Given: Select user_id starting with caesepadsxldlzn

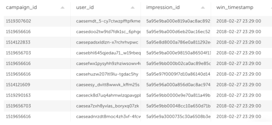Looking at the screenshot, I should (x=107, y=43).
